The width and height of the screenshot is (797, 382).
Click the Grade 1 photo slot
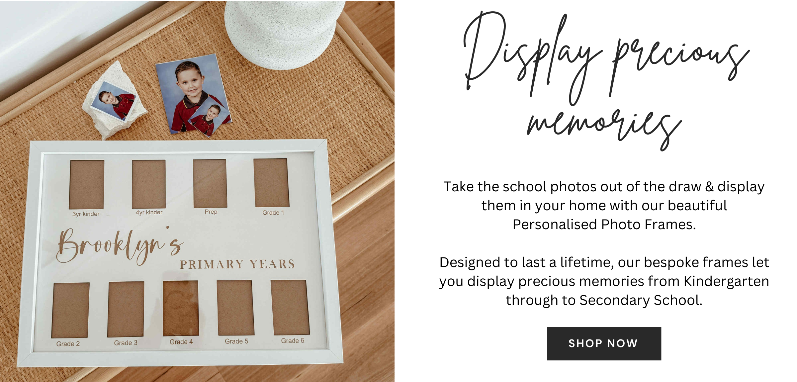(x=271, y=183)
